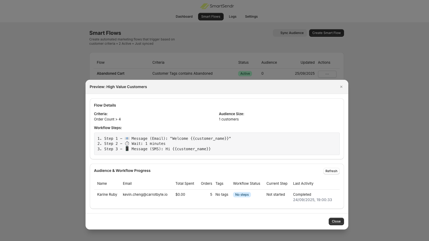
Task: Click the Last Activity column header
Action: 303,183
